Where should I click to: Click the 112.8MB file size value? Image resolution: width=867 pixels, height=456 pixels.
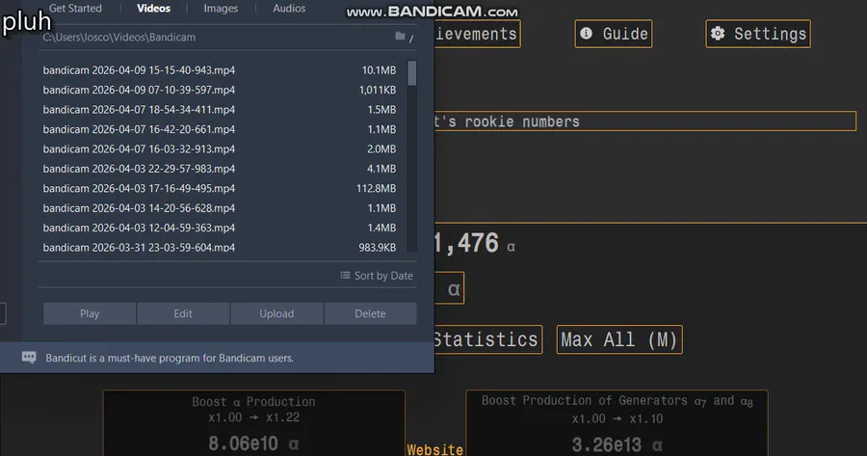(376, 188)
